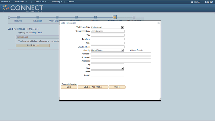This screenshot has width=215, height=121.
Task: Click the Careers breadcrumb
Action: (x=71, y=2)
